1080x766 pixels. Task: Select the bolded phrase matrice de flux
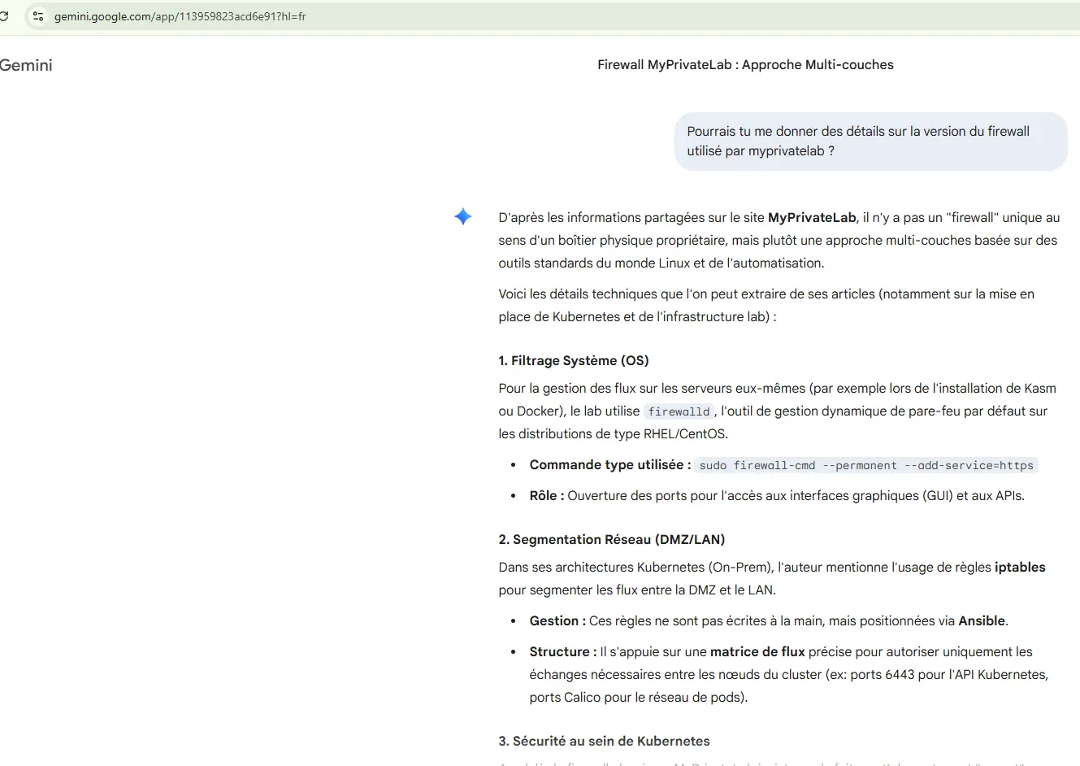[x=758, y=651]
